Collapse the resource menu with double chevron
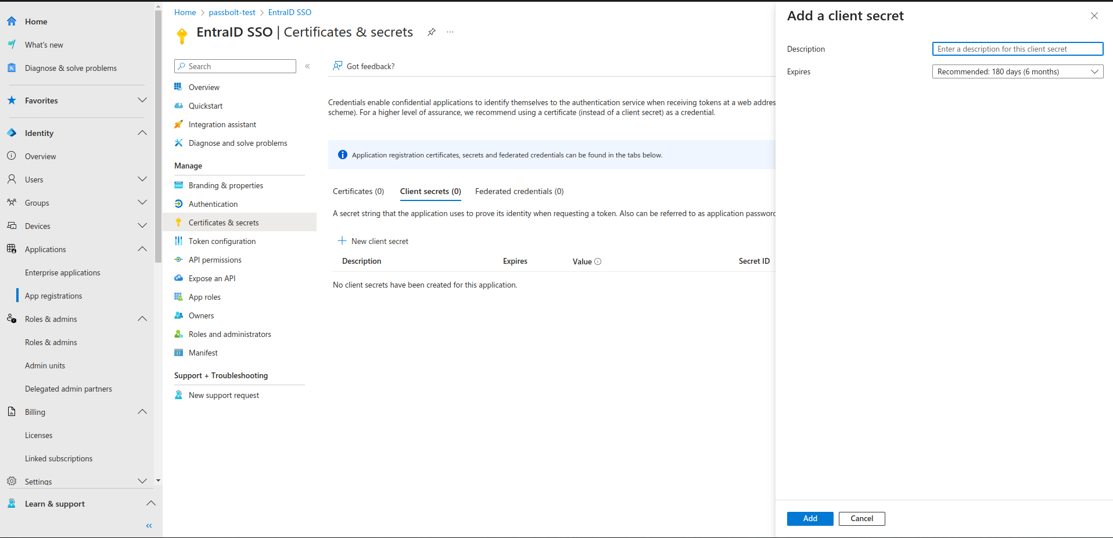1113x538 pixels. (307, 66)
